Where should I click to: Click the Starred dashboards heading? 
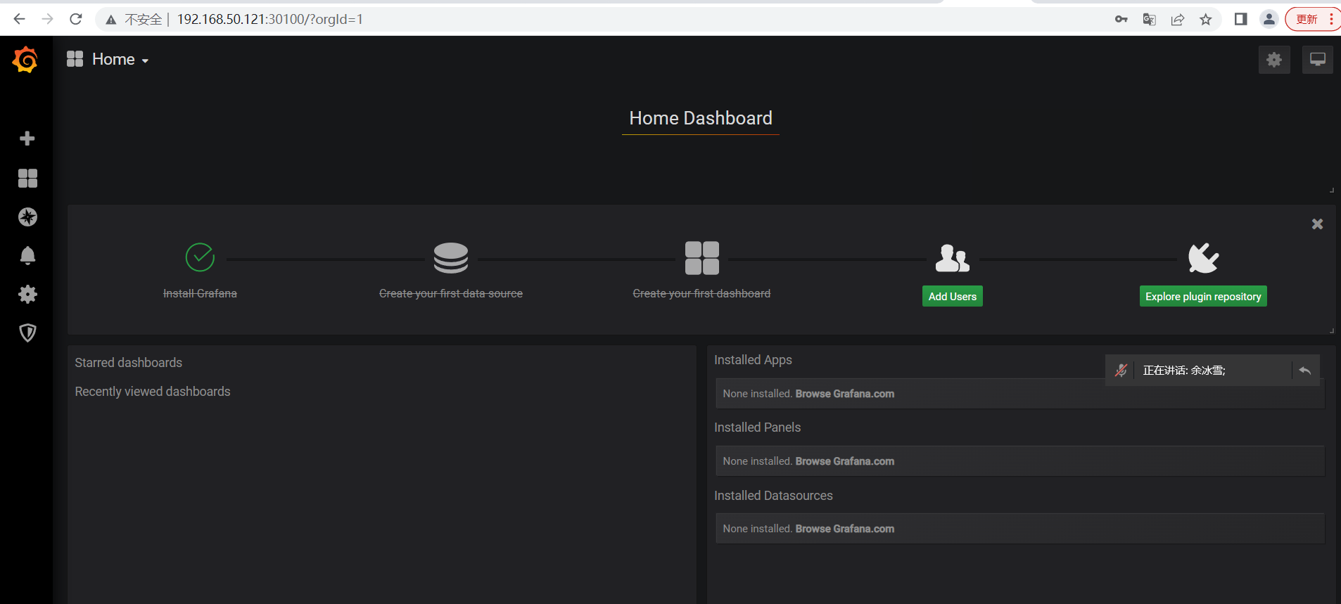[129, 363]
